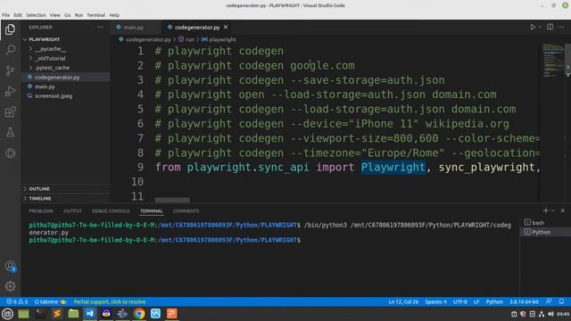Open the Explorer view in activity bar
Image resolution: width=571 pixels, height=321 pixels.
point(10,29)
